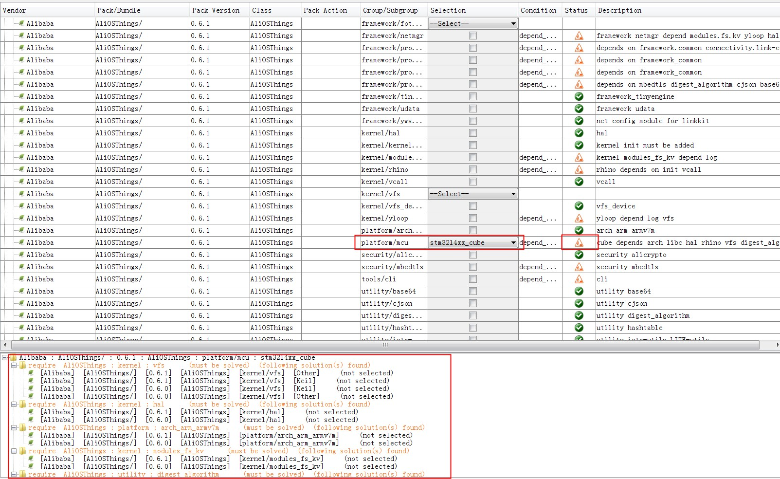The width and height of the screenshot is (780, 479).
Task: Enable the framework/udata component checkbox
Action: (473, 109)
